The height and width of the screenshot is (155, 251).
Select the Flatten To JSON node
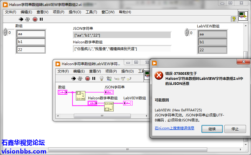coord(81,96)
